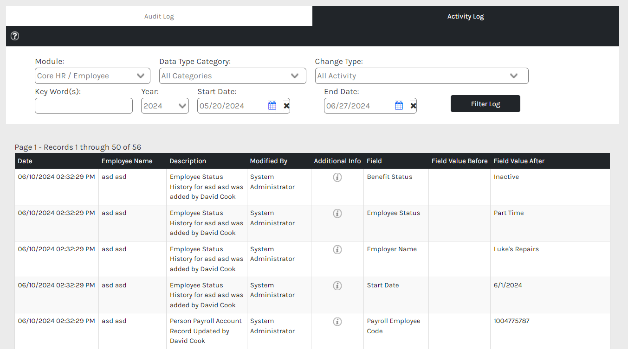Click 'Person Payroll Account Record Updated' description
The height and width of the screenshot is (349, 628).
click(206, 331)
